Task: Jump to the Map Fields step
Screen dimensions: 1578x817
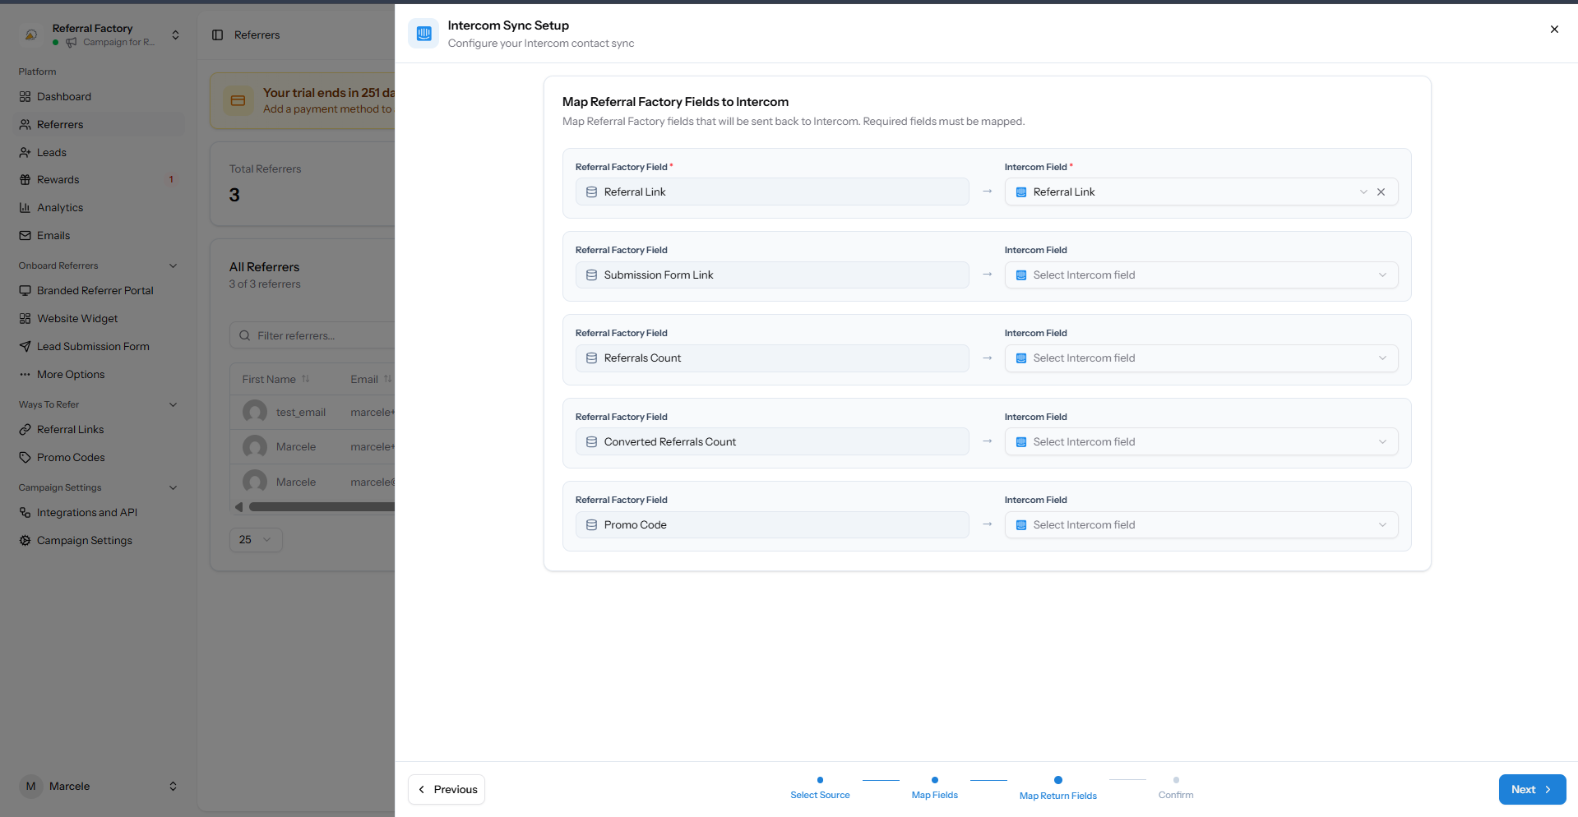Action: pos(935,788)
